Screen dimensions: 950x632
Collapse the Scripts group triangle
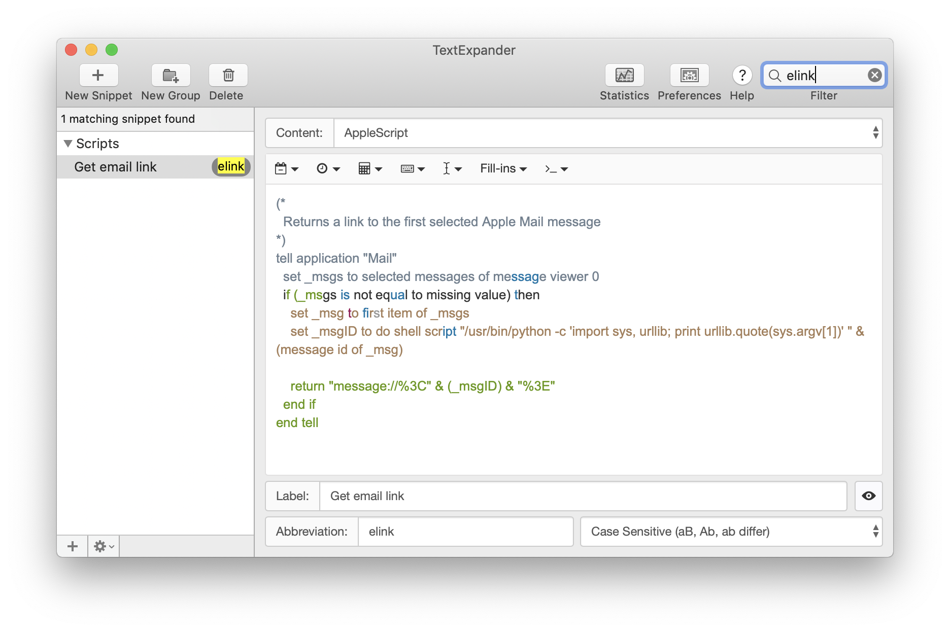67,144
